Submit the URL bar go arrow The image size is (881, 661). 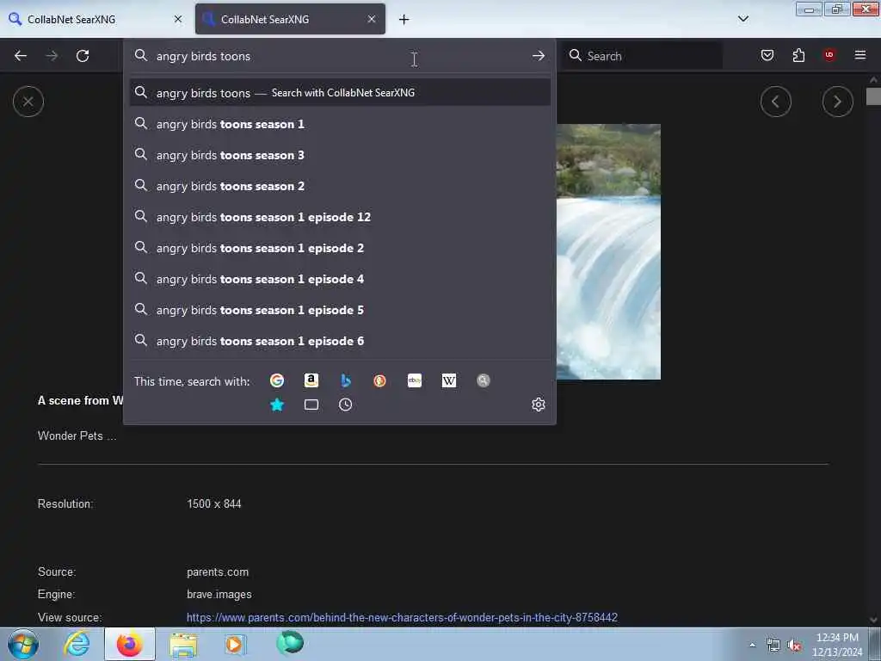pyautogui.click(x=539, y=56)
